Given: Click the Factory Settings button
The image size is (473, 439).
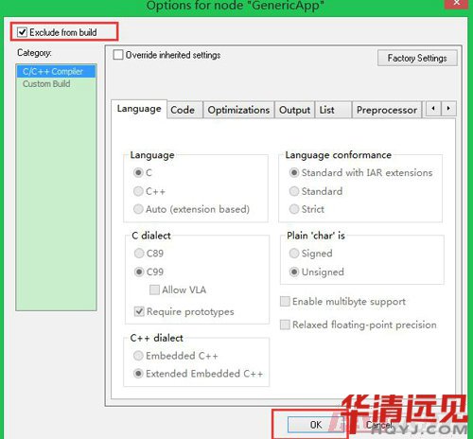Looking at the screenshot, I should [x=417, y=58].
